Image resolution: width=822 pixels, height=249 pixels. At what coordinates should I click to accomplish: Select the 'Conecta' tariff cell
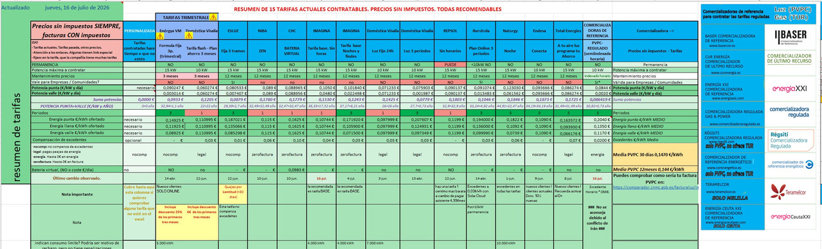point(539,51)
